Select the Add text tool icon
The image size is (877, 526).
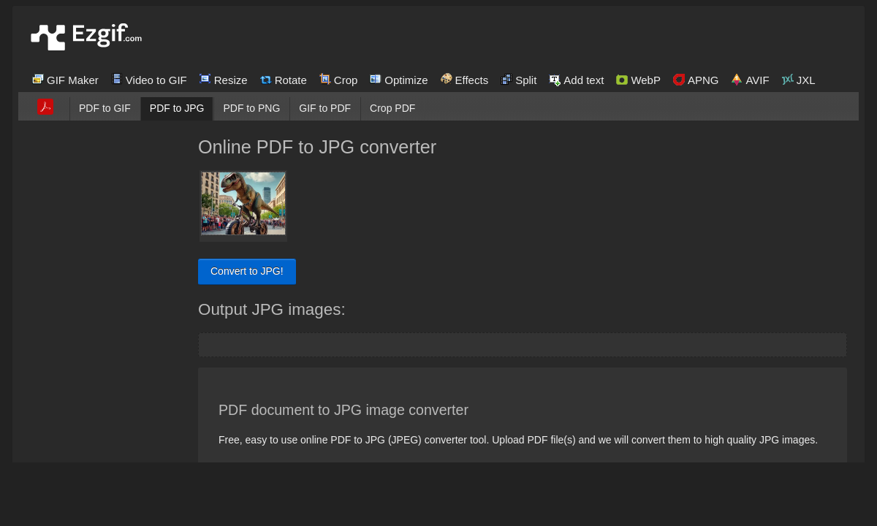tap(555, 78)
